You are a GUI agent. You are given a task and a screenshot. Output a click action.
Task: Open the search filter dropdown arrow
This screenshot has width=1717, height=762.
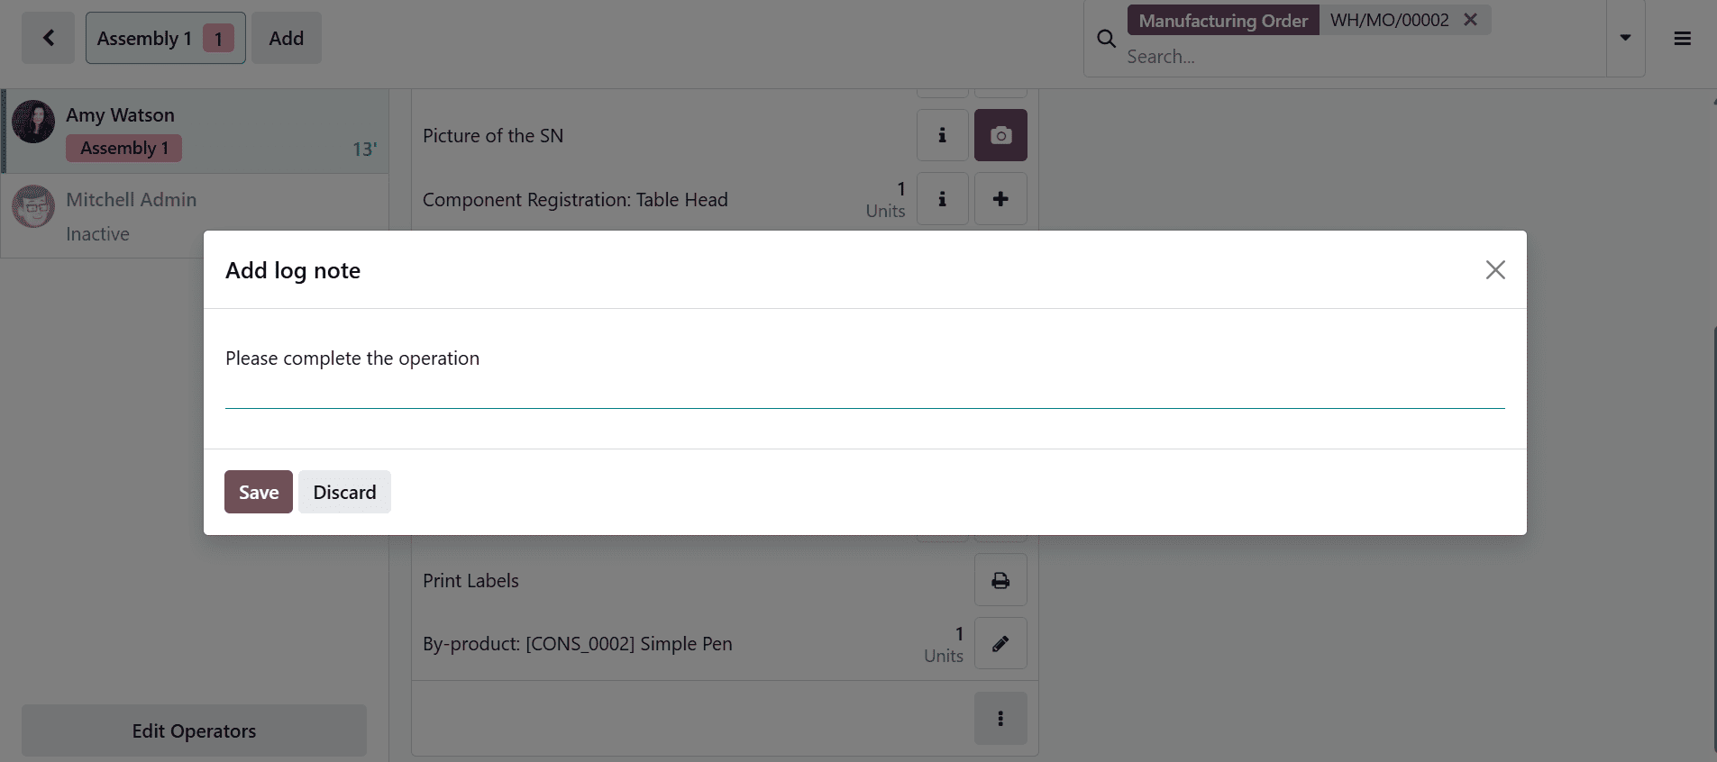coord(1626,38)
